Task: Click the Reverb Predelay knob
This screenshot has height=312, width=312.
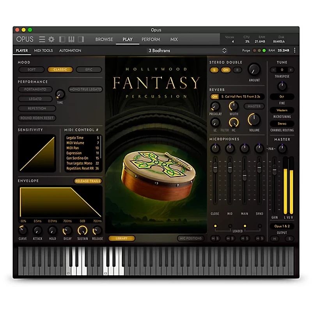Action: click(215, 106)
